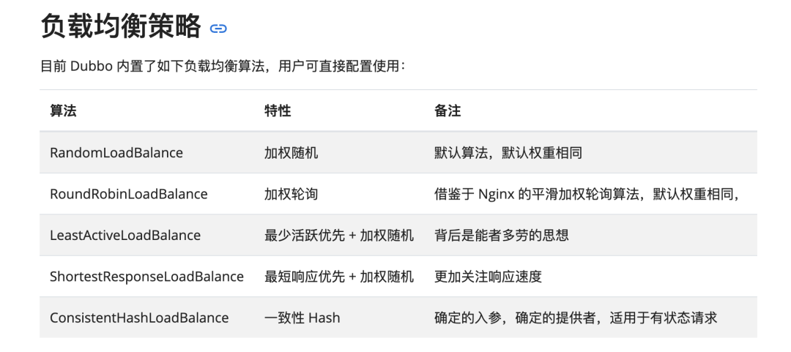
Task: Select the RandomLoadBalance cell
Action: pyautogui.click(x=116, y=153)
